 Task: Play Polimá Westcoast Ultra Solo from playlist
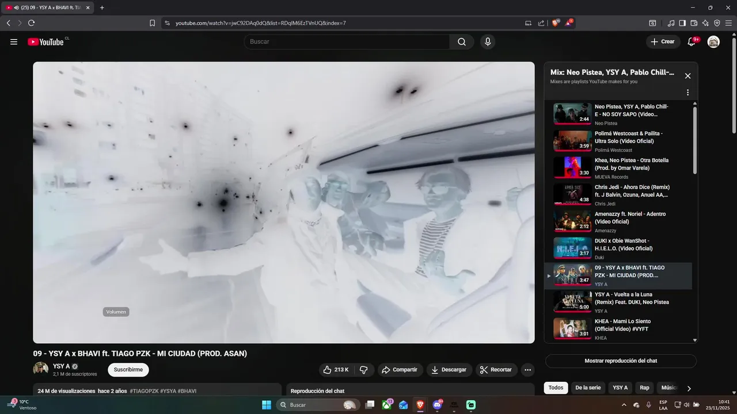click(618, 141)
